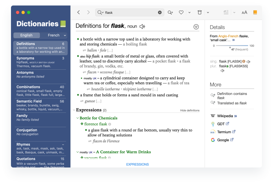Click the EXPRESSIONS link at bottom
Viewport: 273px width, 184px height.
point(137,164)
